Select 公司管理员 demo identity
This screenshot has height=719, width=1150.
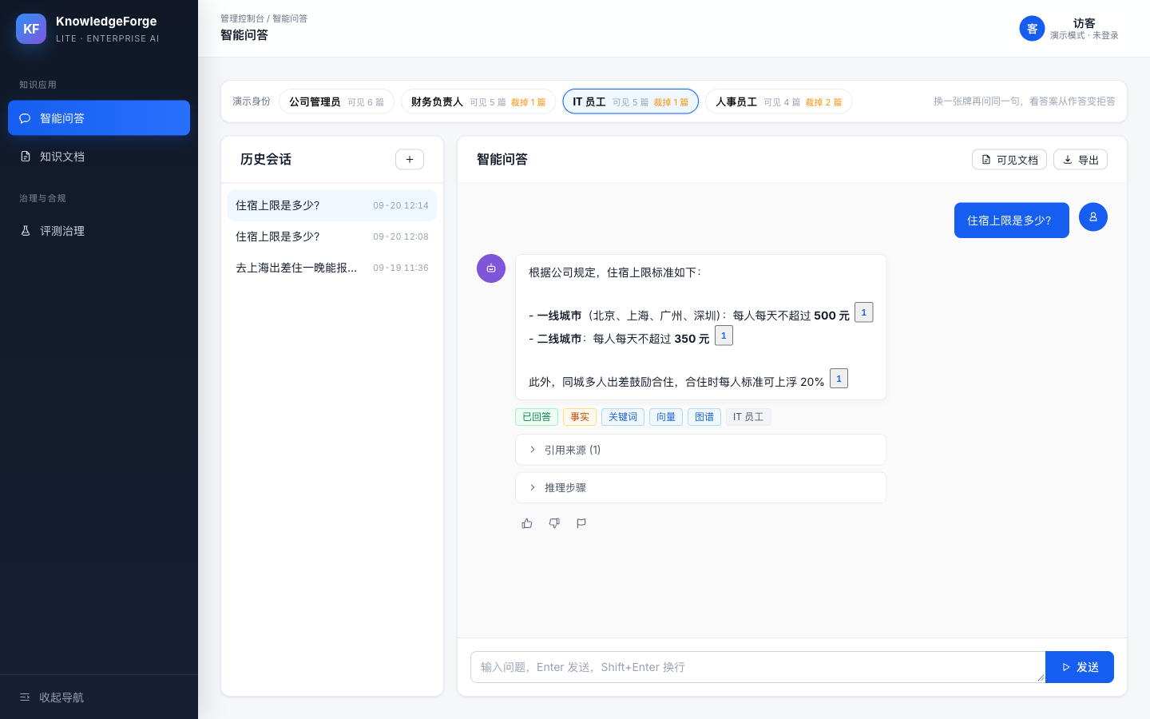point(336,101)
